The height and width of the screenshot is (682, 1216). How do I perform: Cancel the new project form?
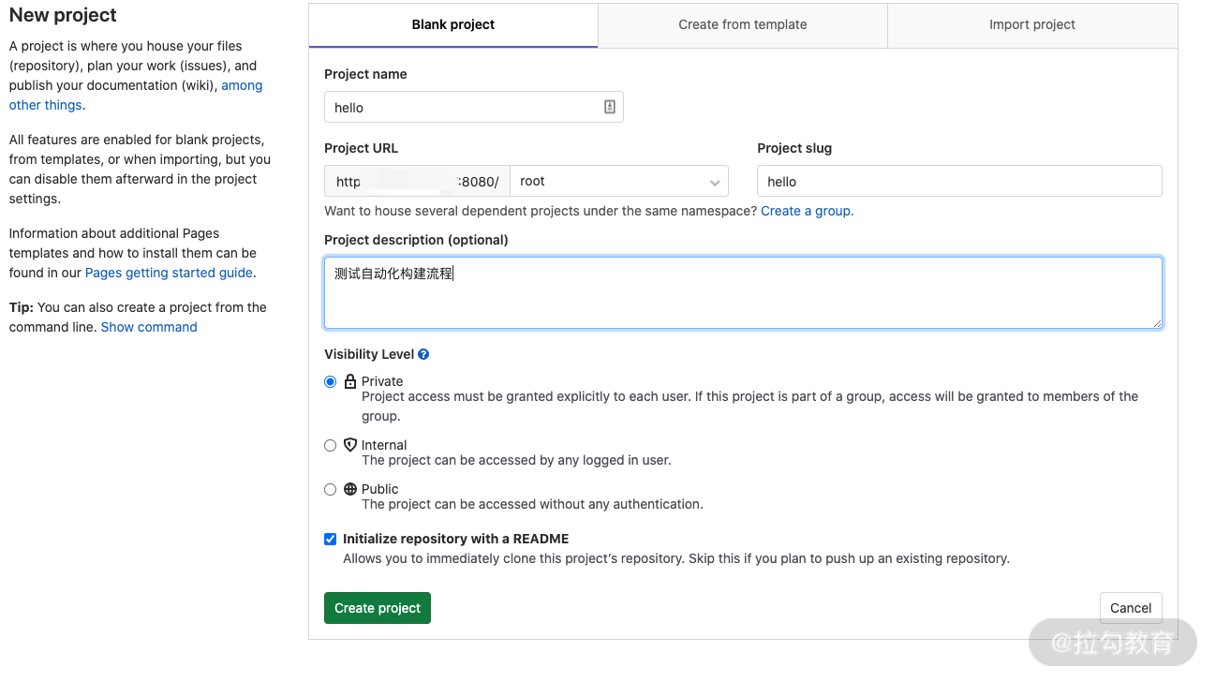point(1130,608)
